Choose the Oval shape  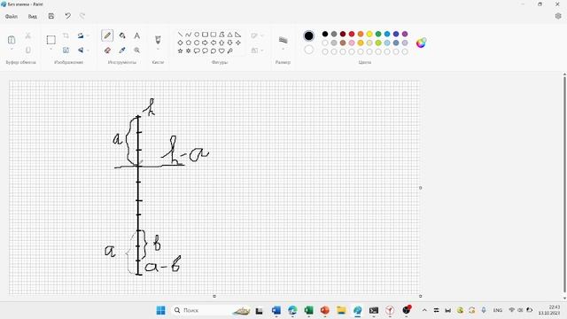coord(197,35)
